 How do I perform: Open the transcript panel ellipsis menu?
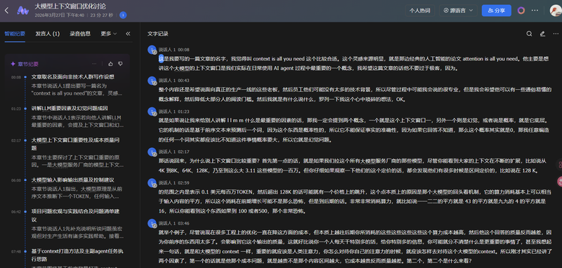click(556, 34)
